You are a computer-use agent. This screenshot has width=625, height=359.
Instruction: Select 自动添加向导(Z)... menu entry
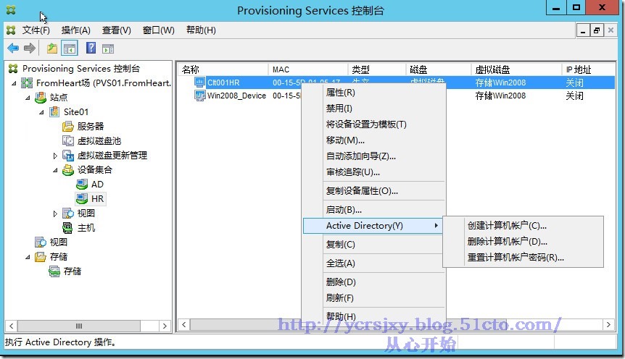(373, 156)
